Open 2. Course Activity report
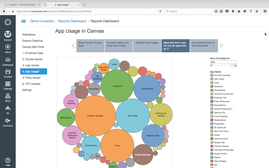The height and width of the screenshot is (168, 269). 33,59
